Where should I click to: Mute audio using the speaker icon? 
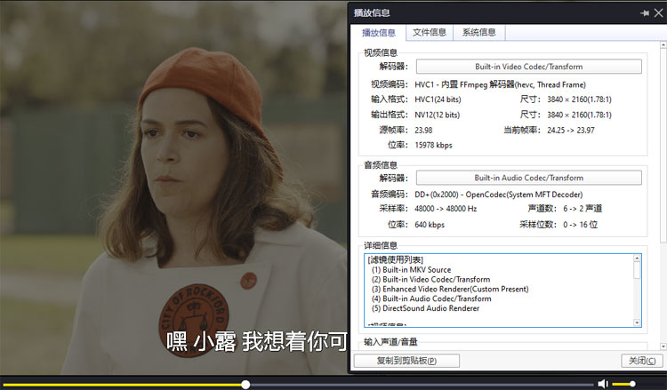(x=602, y=384)
